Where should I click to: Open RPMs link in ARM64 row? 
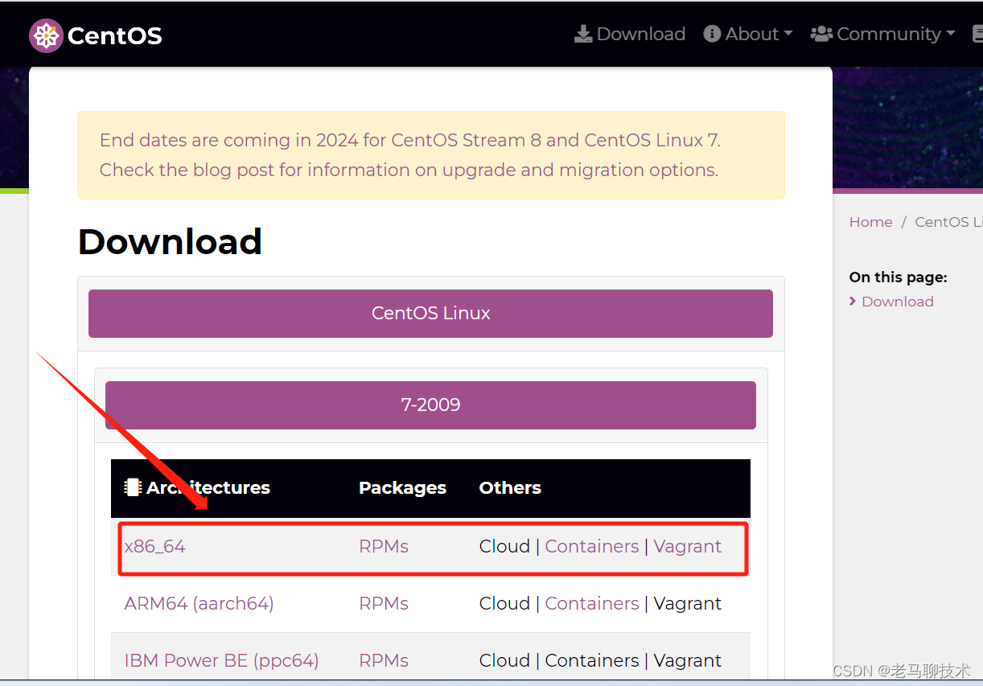(384, 603)
